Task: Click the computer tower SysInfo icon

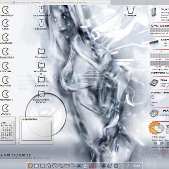Action: click(x=154, y=12)
